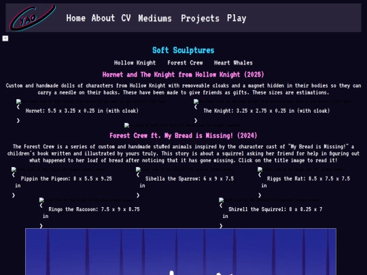Click the Forest Crew ft. My Bread heading
Image resolution: width=367 pixels, height=275 pixels.
tap(183, 136)
